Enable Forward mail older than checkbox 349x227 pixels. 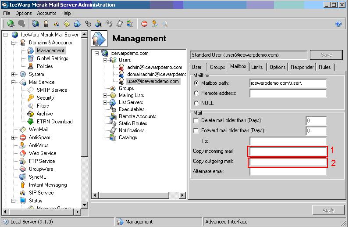click(x=196, y=130)
